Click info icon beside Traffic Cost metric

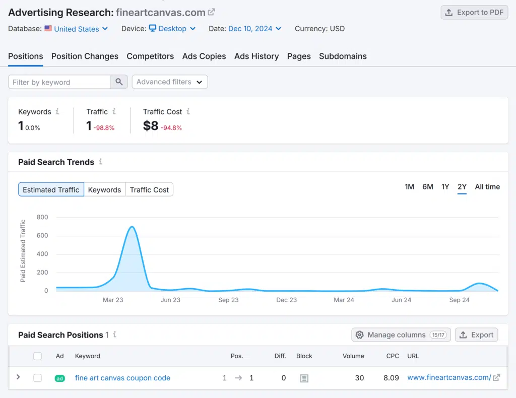188,111
